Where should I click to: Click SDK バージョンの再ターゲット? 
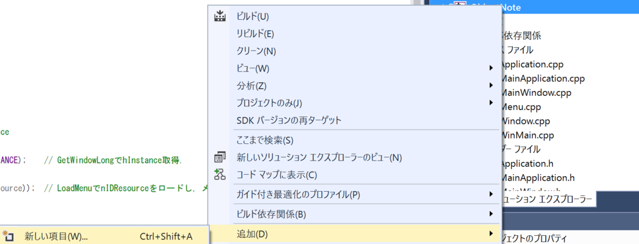point(288,120)
